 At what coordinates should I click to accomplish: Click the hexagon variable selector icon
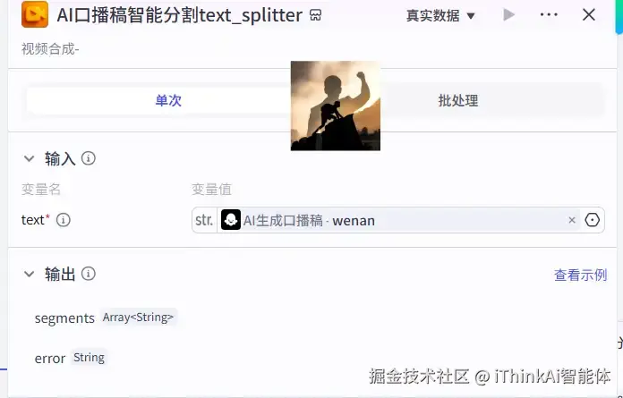coord(592,220)
